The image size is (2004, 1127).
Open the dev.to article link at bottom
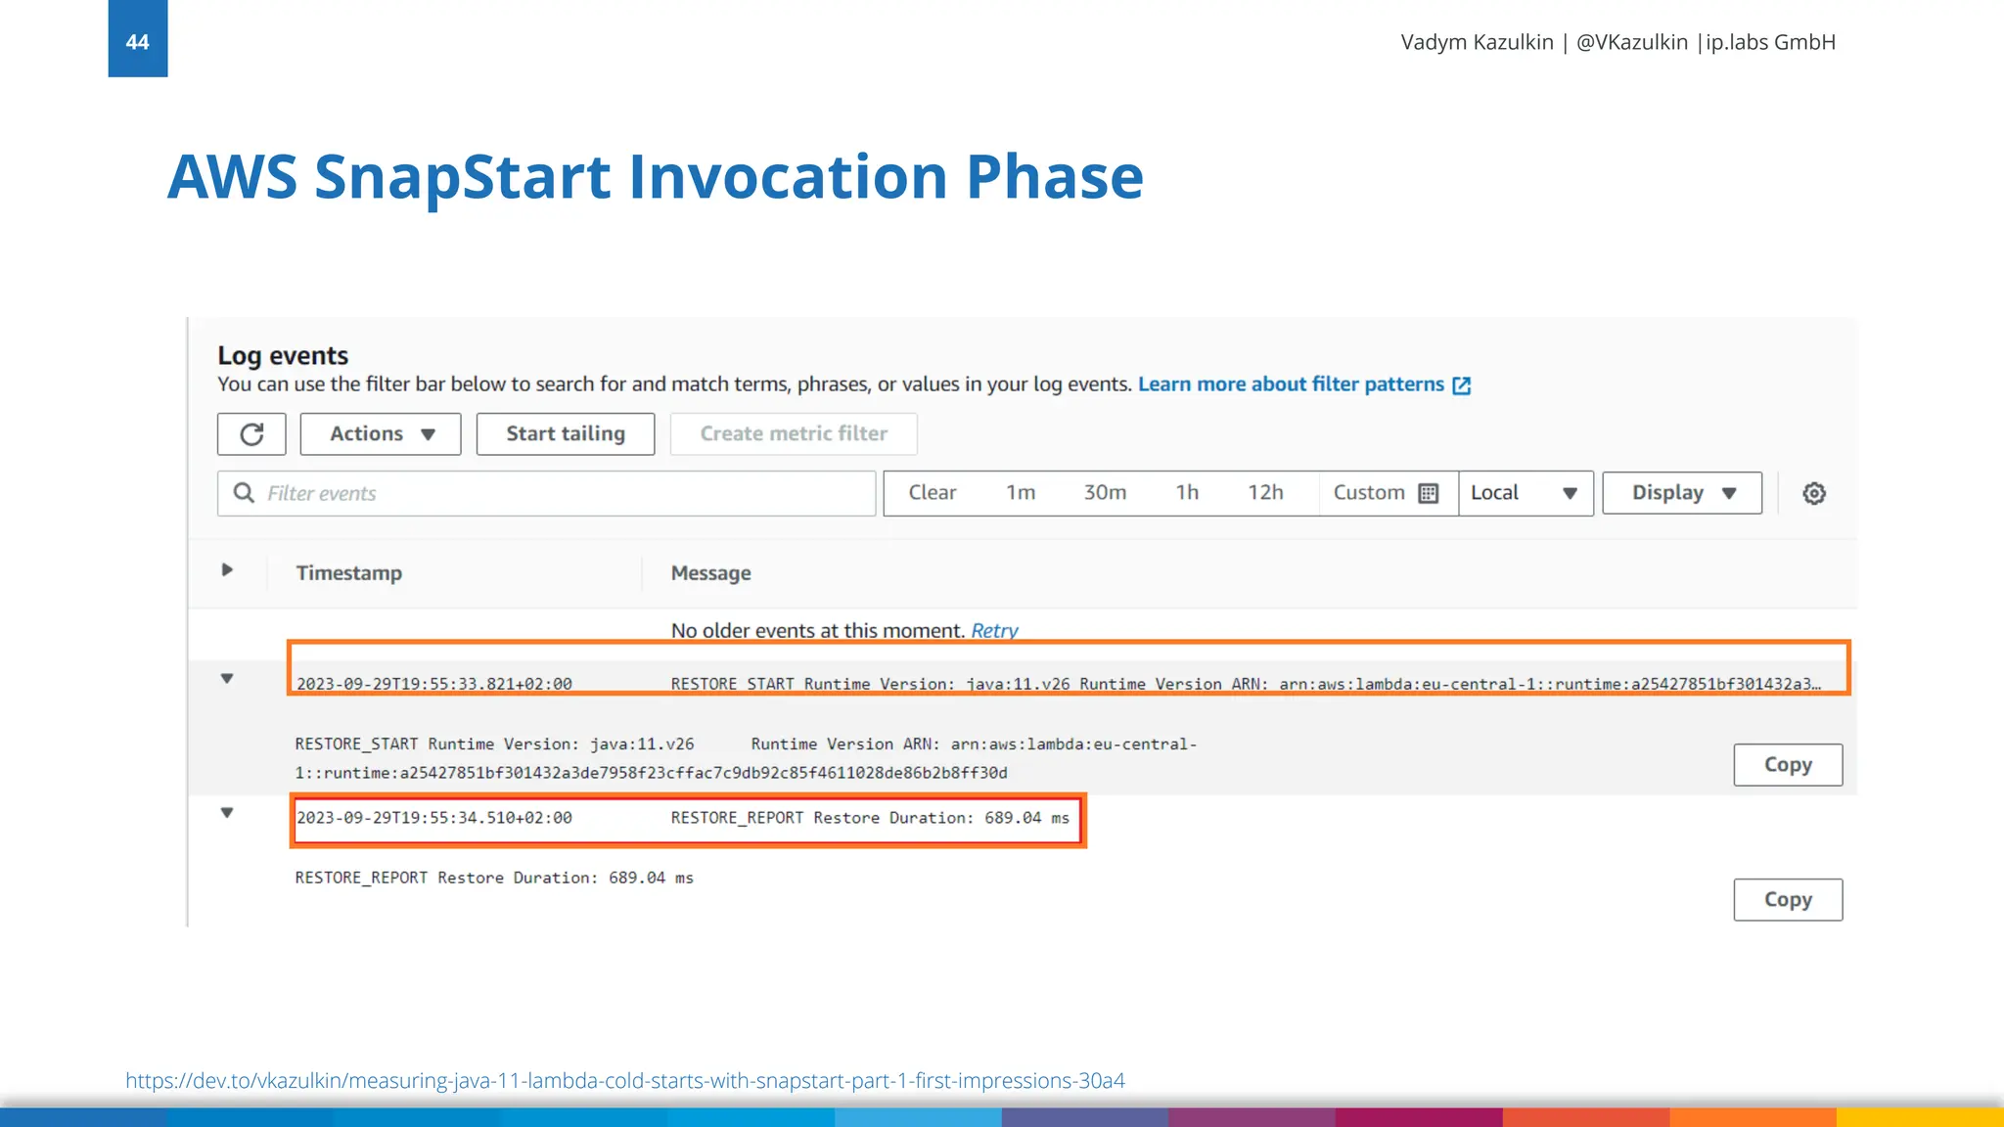[624, 1081]
